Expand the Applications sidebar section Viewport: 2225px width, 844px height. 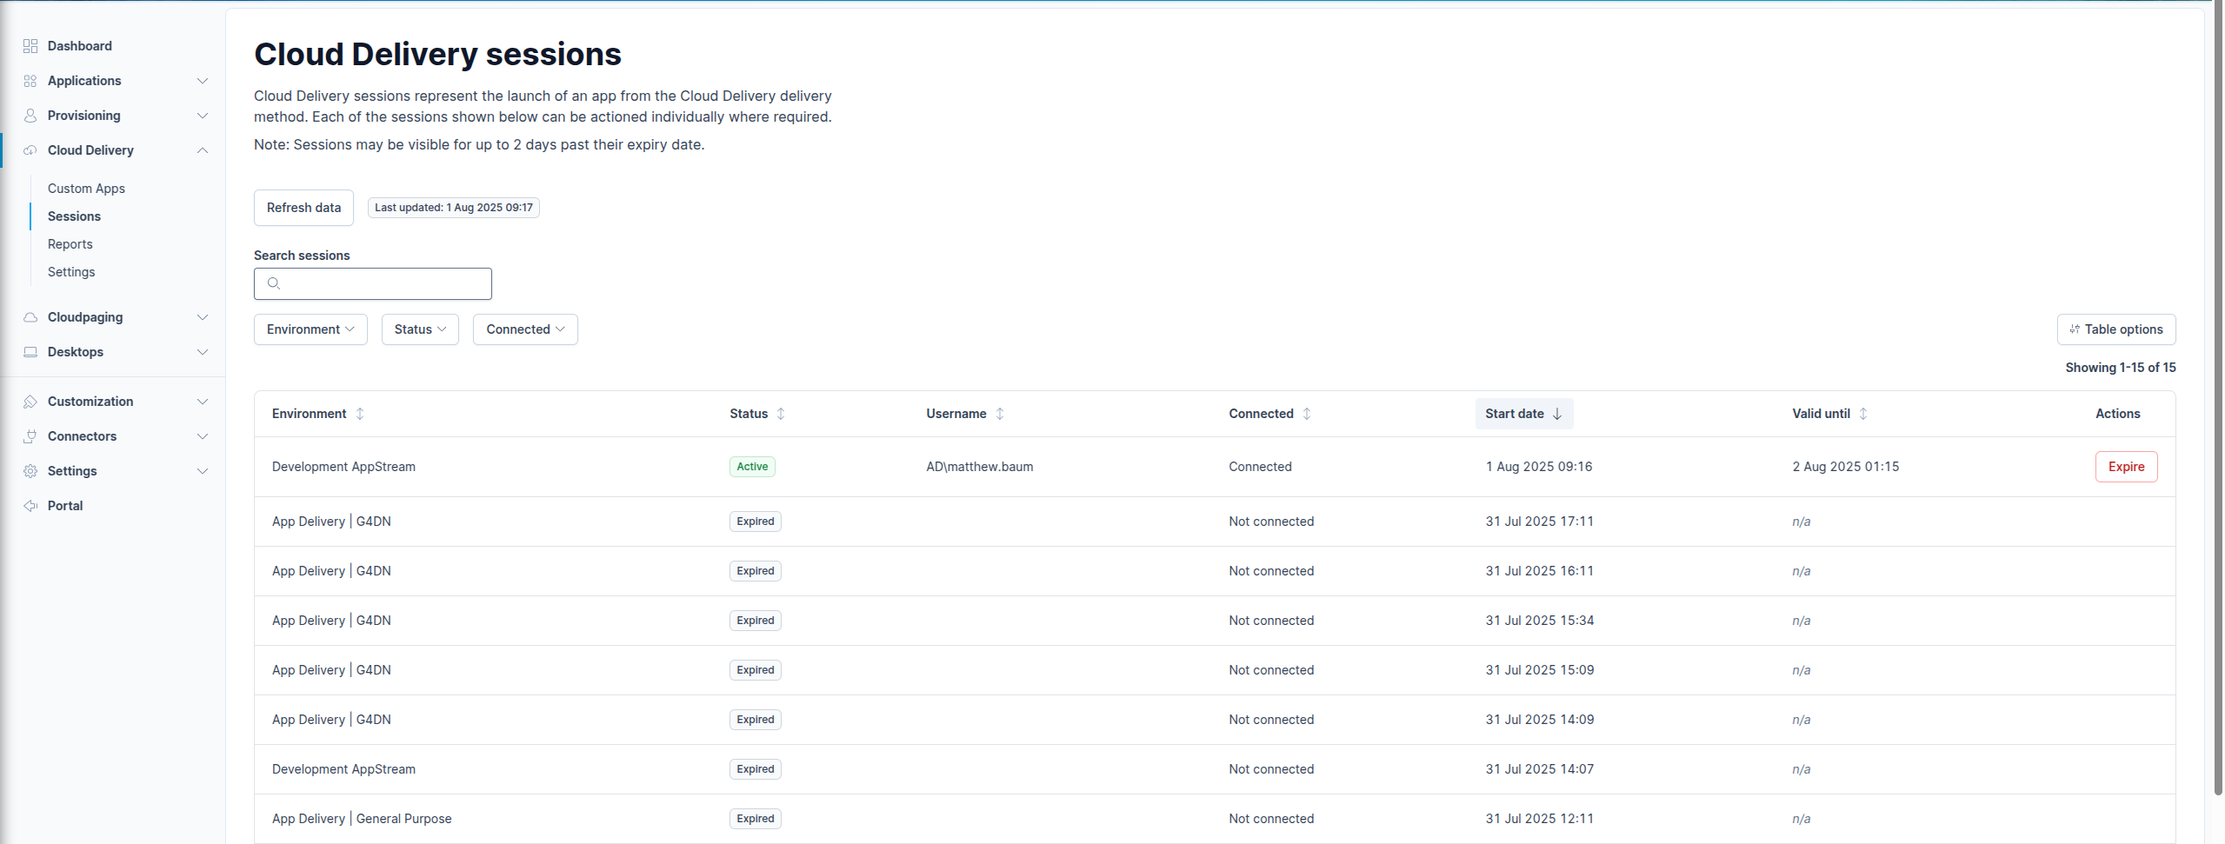202,81
